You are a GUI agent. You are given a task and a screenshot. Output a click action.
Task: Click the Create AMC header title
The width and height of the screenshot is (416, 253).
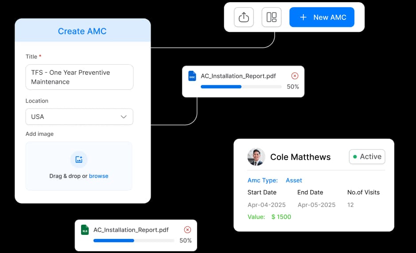point(82,31)
